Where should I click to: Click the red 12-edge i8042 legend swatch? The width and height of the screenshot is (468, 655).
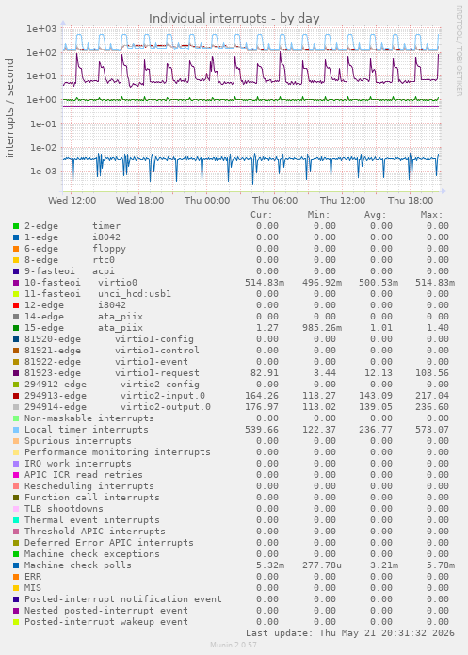(16, 305)
